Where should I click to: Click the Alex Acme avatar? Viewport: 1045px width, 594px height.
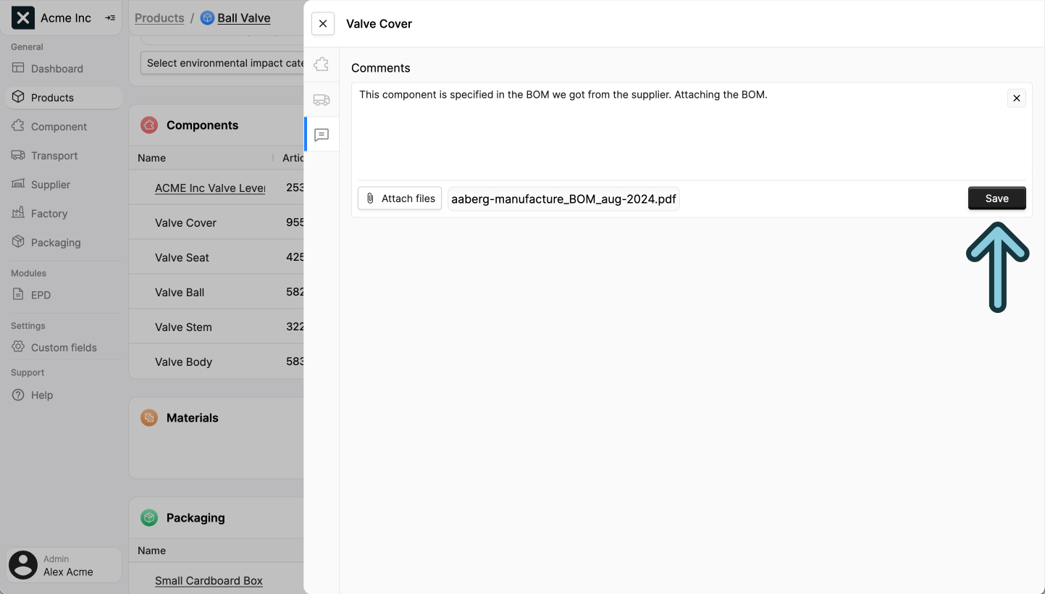pos(22,564)
